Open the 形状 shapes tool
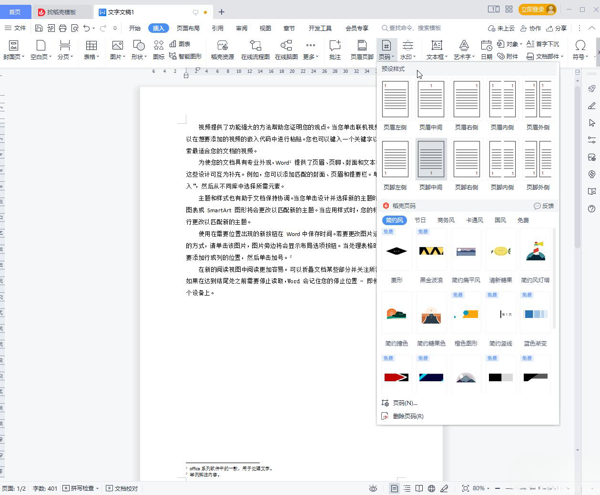This screenshot has width=600, height=495. 139,50
